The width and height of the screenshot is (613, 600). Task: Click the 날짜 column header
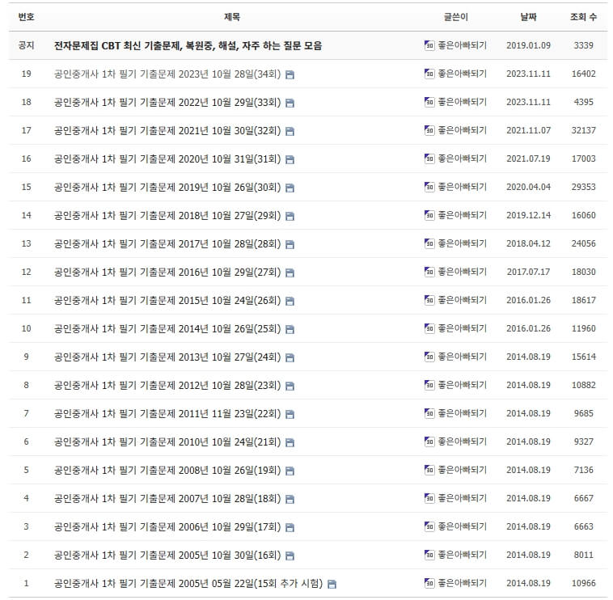(x=528, y=17)
